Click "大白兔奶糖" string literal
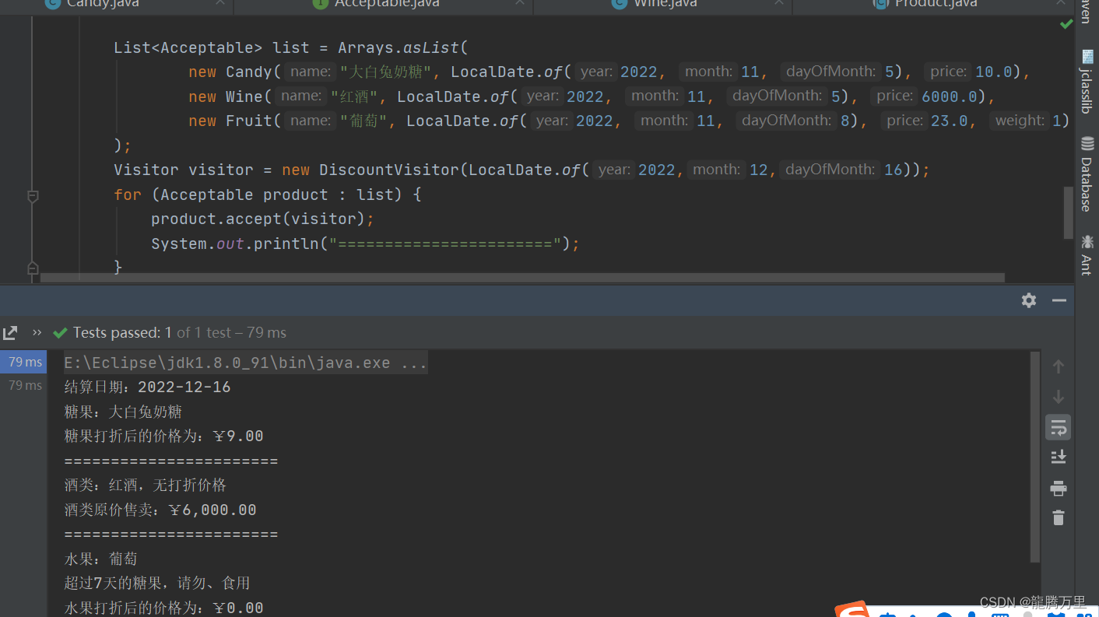 pos(385,72)
